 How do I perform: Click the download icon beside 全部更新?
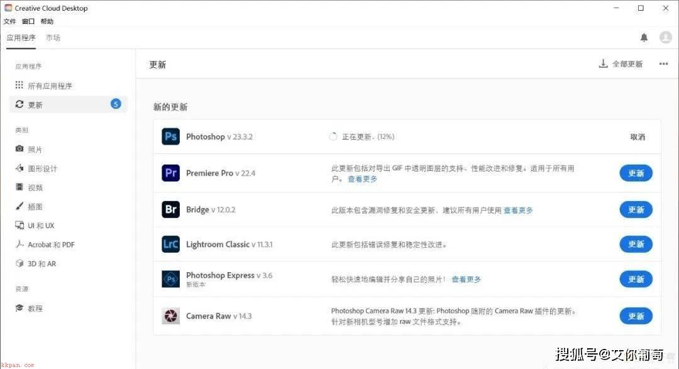603,63
